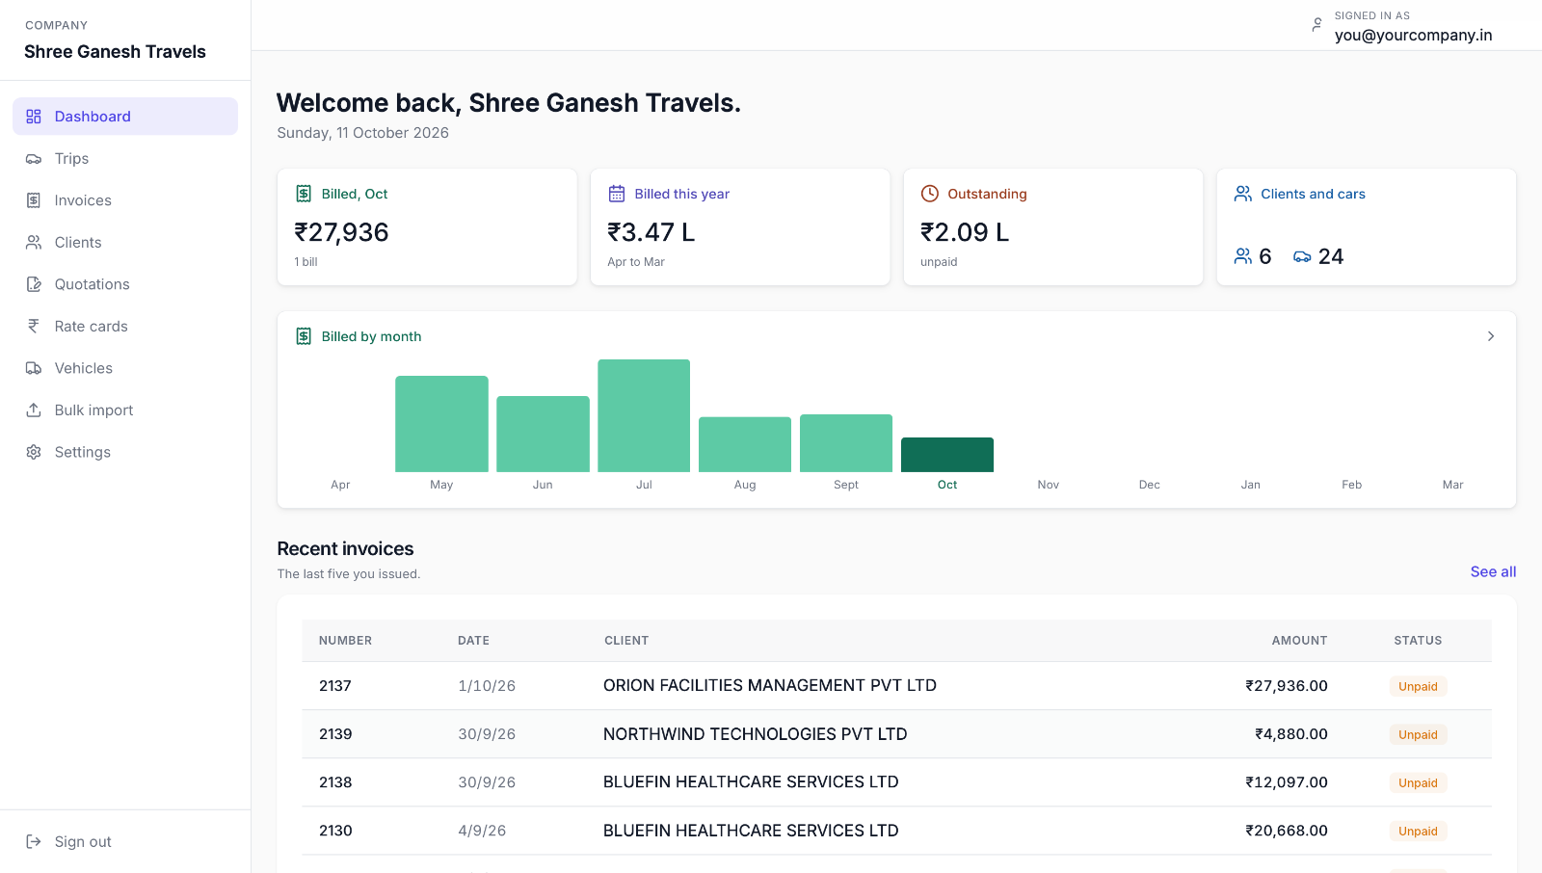This screenshot has width=1542, height=873.
Task: Click the dark green Oct bar
Action: 947,455
